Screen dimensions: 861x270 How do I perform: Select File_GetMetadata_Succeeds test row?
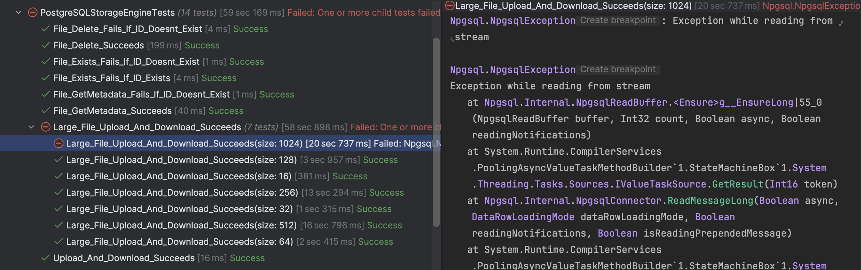pos(112,111)
